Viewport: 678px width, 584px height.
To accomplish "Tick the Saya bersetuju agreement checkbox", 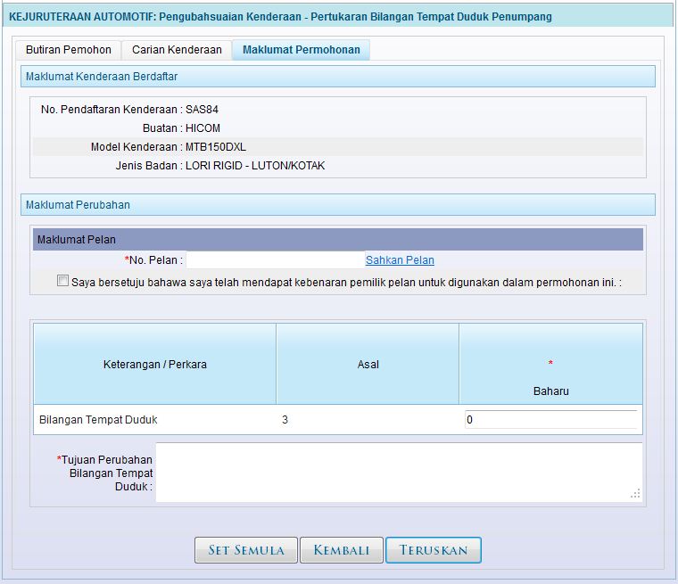I will click(x=62, y=281).
